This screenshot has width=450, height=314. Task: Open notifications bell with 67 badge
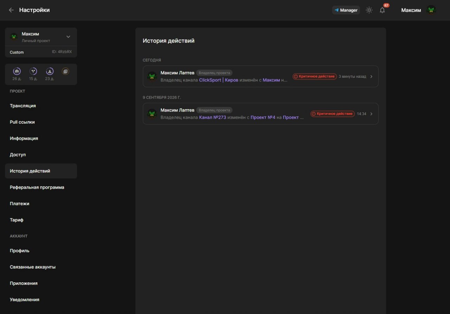point(382,10)
